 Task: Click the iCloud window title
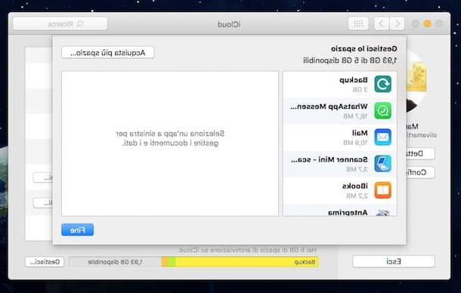pos(229,24)
